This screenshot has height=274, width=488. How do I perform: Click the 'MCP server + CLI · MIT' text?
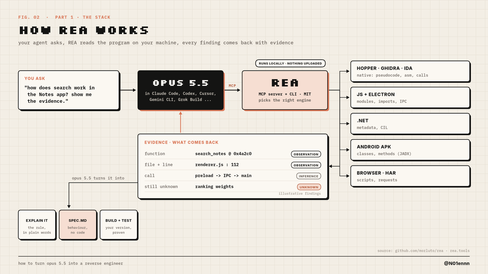tap(285, 94)
